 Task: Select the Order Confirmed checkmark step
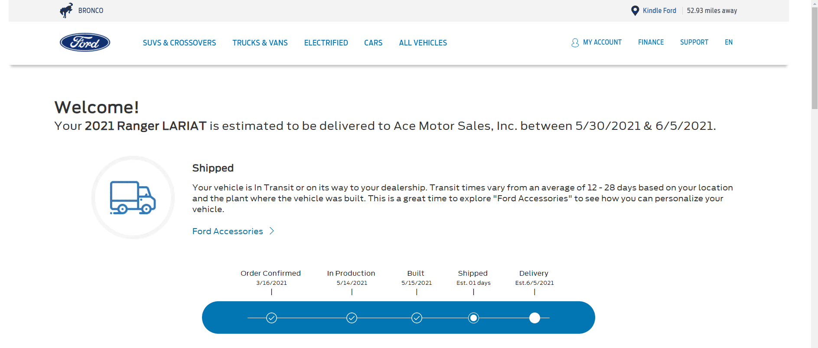tap(272, 318)
